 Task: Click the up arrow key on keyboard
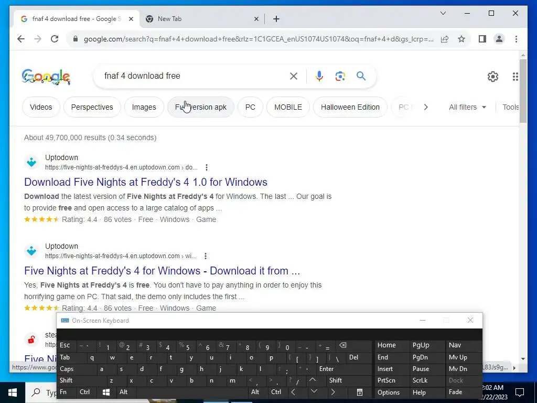[313, 380]
